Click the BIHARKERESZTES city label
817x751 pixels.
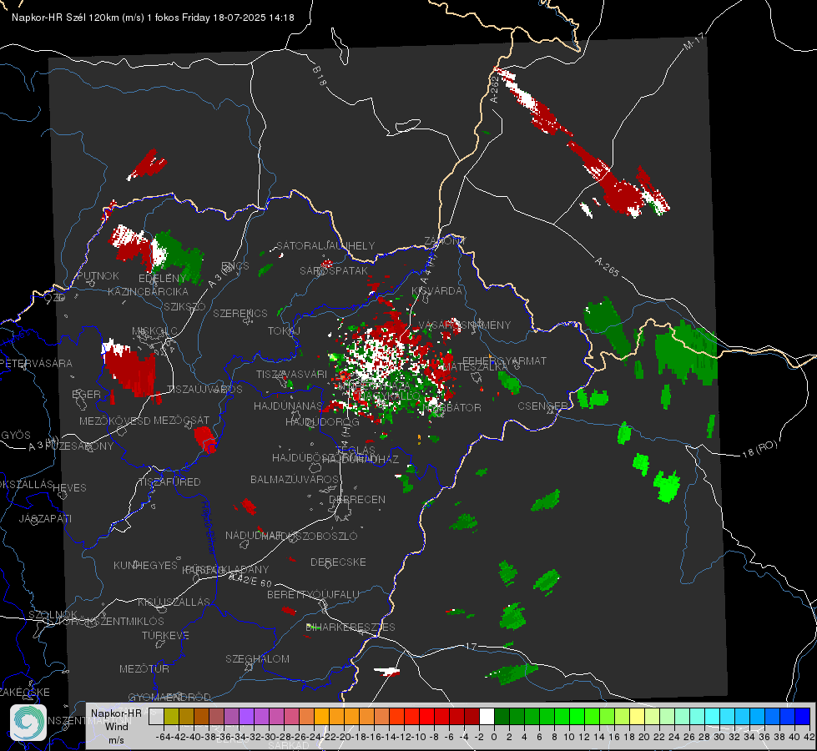pyautogui.click(x=351, y=627)
